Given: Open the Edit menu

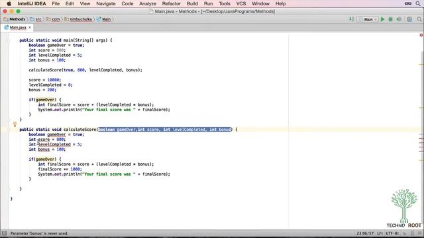Looking at the screenshot, I should tap(70, 3).
